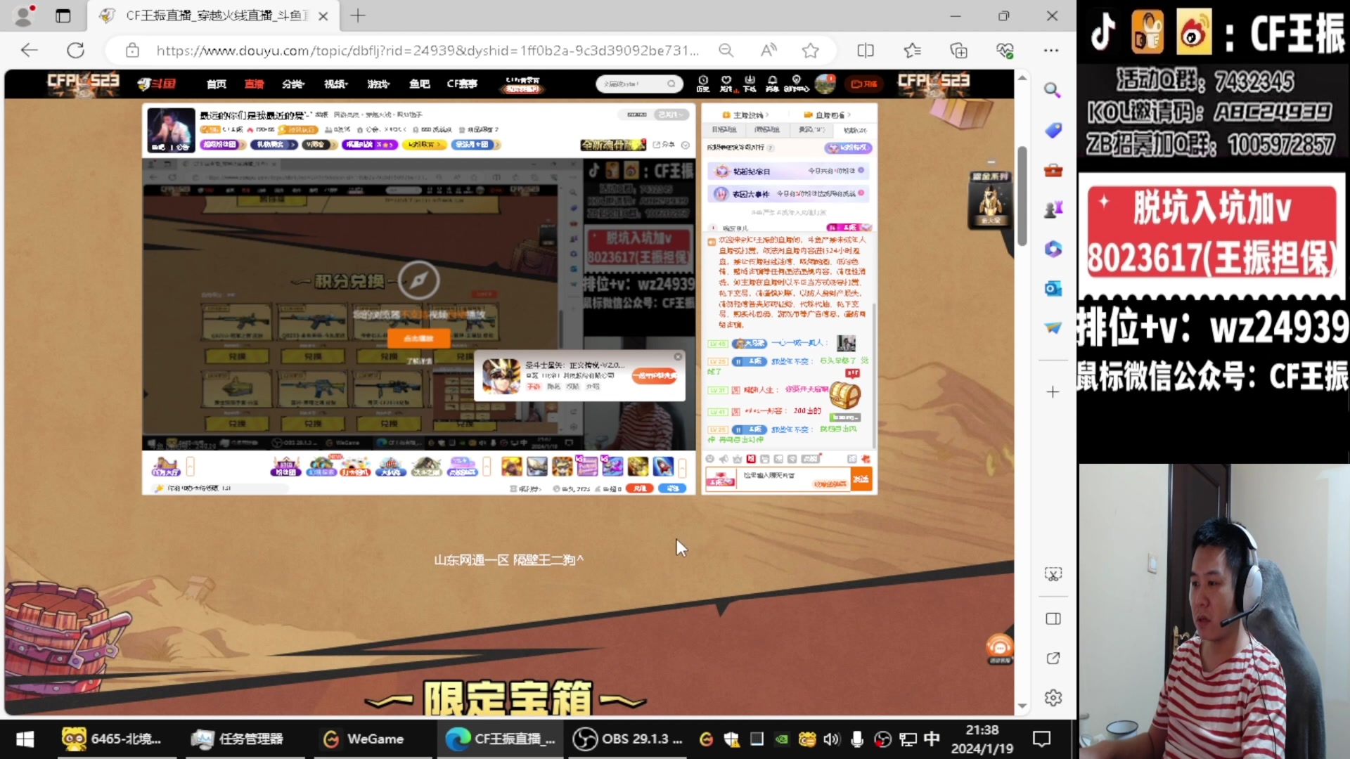The width and height of the screenshot is (1350, 759).
Task: Click the megaphone broadcast icon in chat toolbar
Action: click(723, 459)
